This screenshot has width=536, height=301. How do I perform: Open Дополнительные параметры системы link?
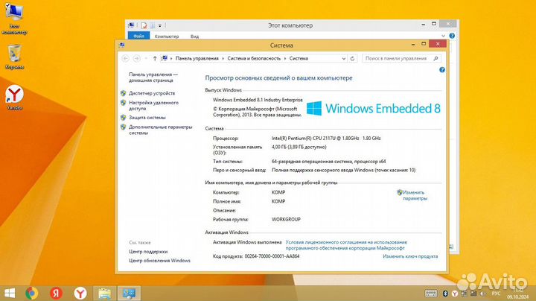(x=160, y=130)
